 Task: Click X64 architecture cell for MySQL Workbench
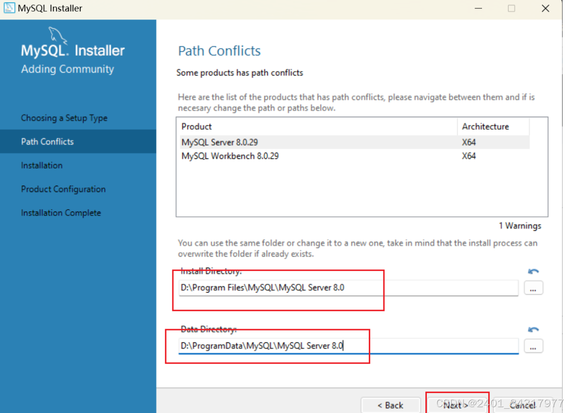[x=469, y=156]
